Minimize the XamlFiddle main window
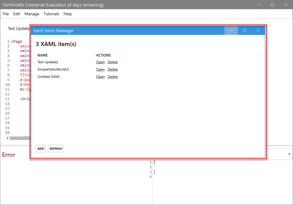The width and height of the screenshot is (293, 205). pyautogui.click(x=259, y=5)
